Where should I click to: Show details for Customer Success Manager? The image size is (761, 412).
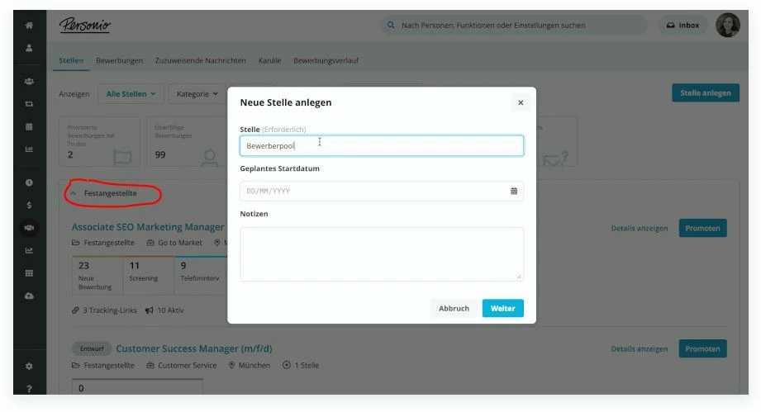click(640, 349)
